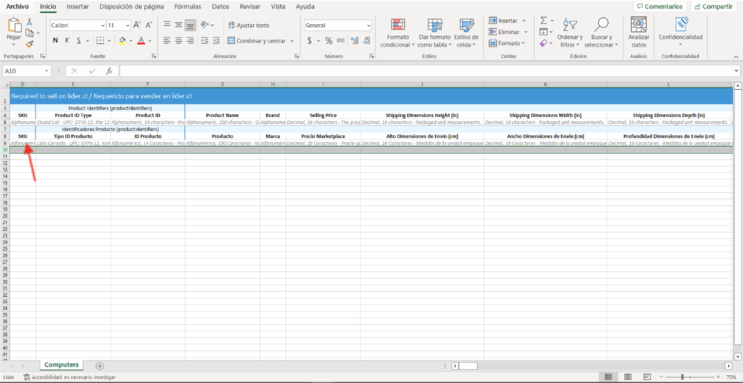Expand the General number format dropdown
This screenshot has height=383, width=743.
368,25
